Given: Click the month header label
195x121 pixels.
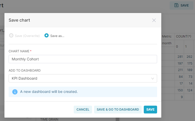Looking at the screenshot, I should coord(167,43).
